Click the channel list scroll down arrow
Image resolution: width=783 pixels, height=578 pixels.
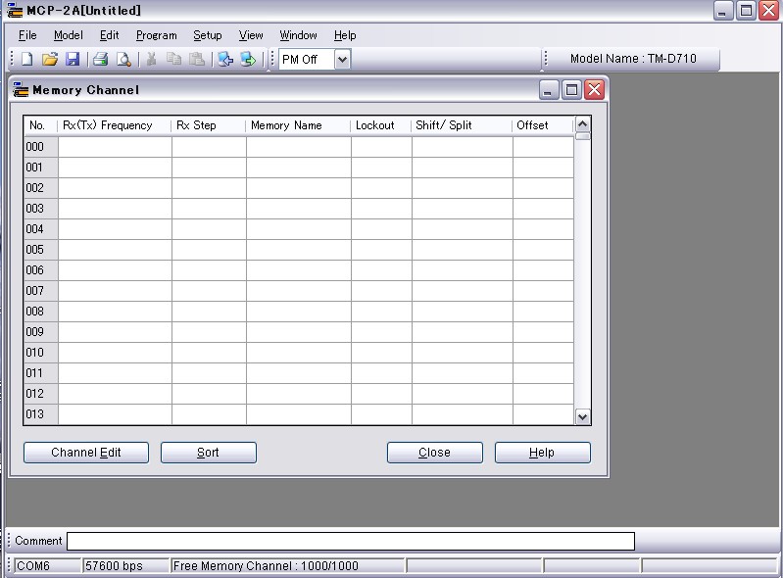coord(583,416)
